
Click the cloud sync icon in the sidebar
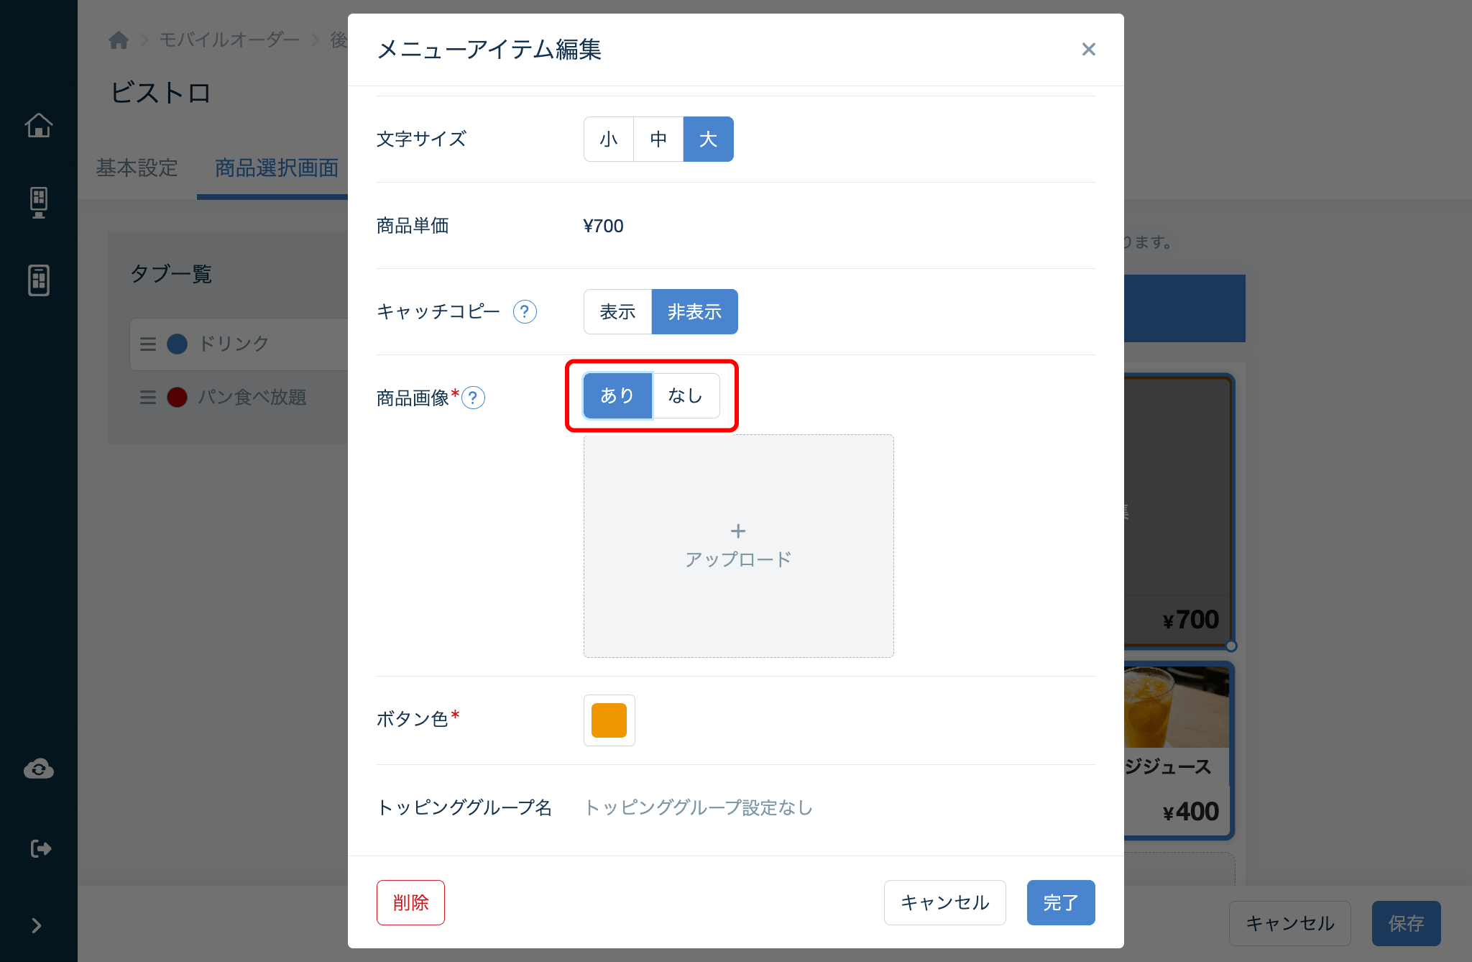tap(39, 768)
